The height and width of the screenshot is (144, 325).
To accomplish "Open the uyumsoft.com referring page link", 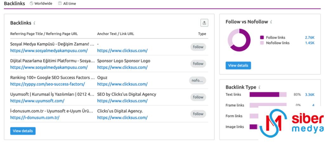I will click(37, 101).
